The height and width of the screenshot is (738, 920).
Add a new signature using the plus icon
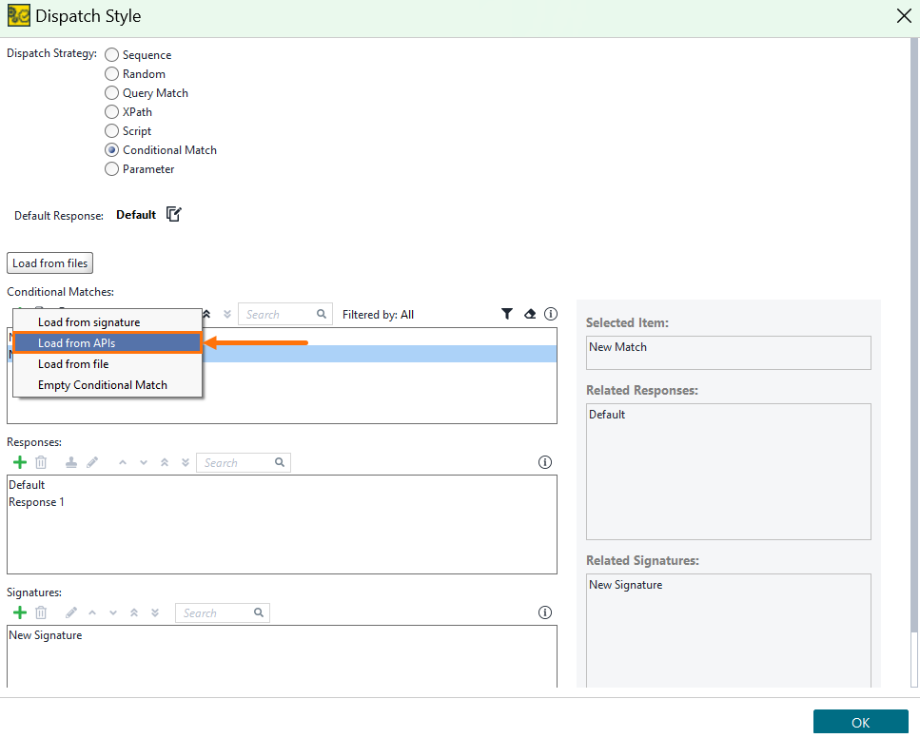click(19, 612)
